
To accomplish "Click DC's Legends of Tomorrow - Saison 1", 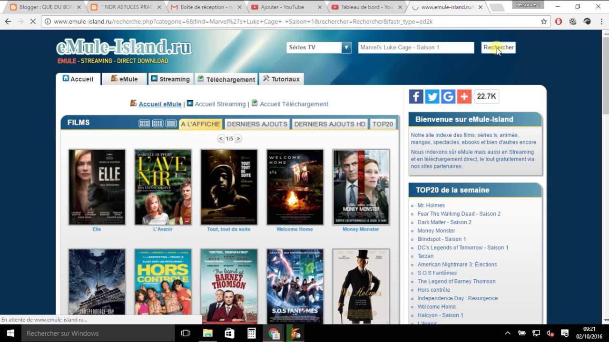I will click(x=463, y=247).
